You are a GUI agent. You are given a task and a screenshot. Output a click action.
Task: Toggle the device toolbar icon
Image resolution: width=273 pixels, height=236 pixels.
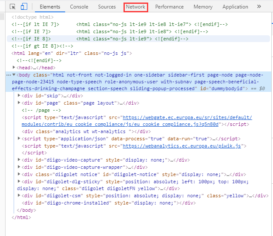[x=24, y=7]
